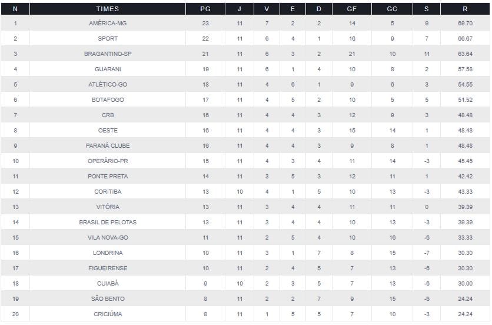Click the S goal-difference column header

point(426,9)
